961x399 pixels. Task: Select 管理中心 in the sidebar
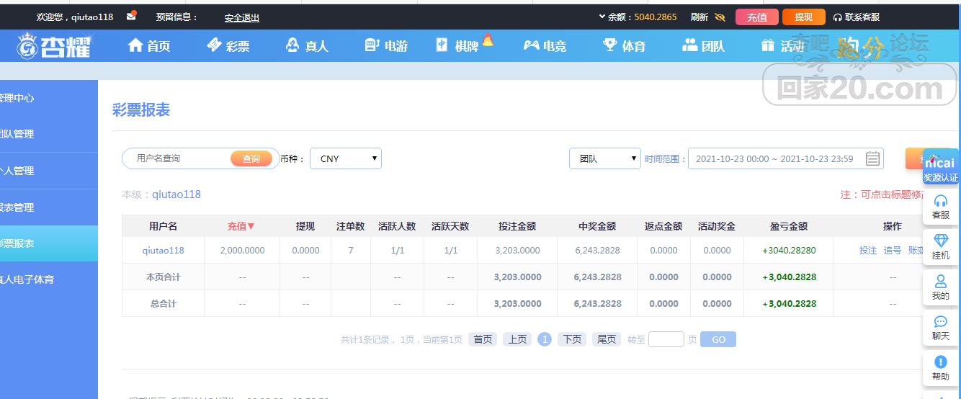pyautogui.click(x=48, y=98)
